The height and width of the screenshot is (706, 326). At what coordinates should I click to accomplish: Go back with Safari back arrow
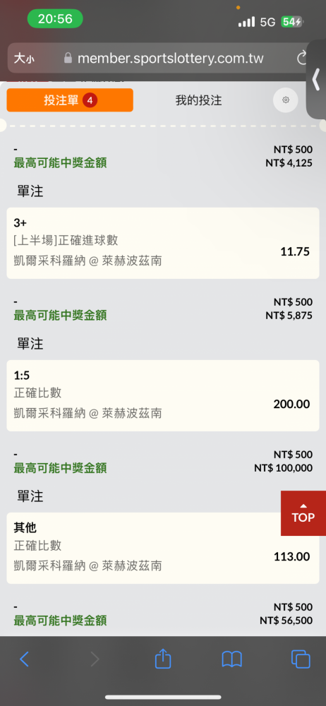point(24,659)
